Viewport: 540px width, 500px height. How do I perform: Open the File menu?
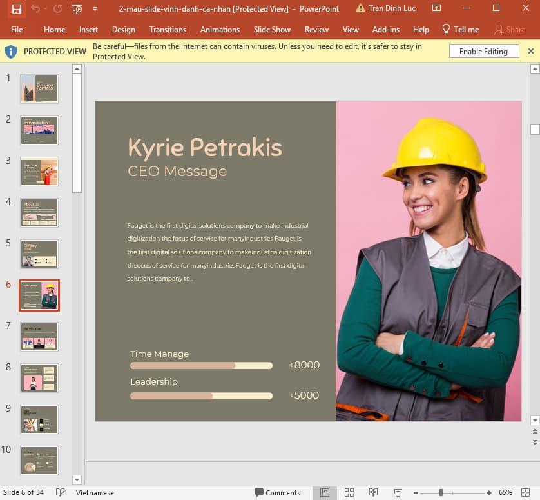17,30
